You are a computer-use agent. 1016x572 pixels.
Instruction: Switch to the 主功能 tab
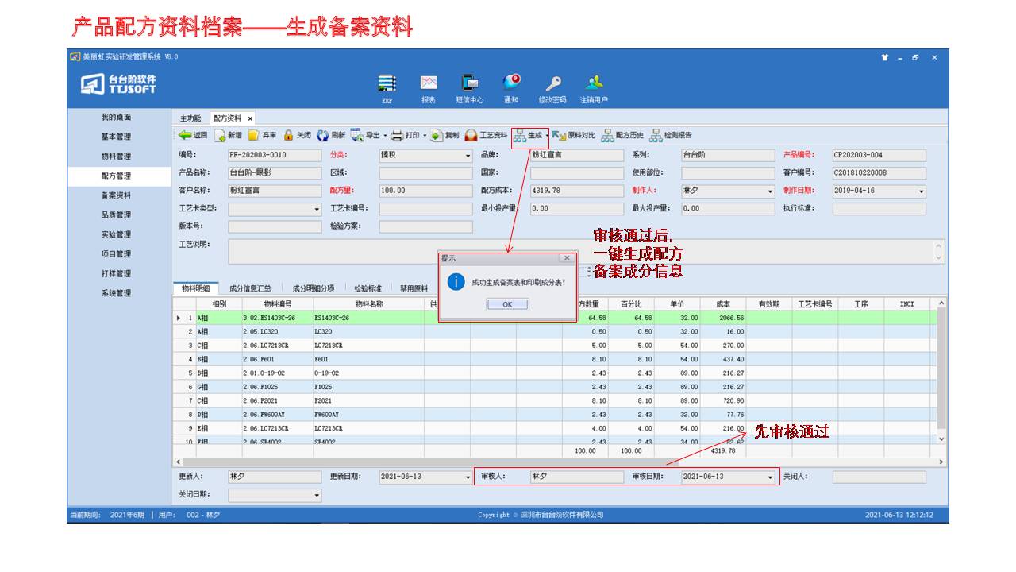point(190,118)
